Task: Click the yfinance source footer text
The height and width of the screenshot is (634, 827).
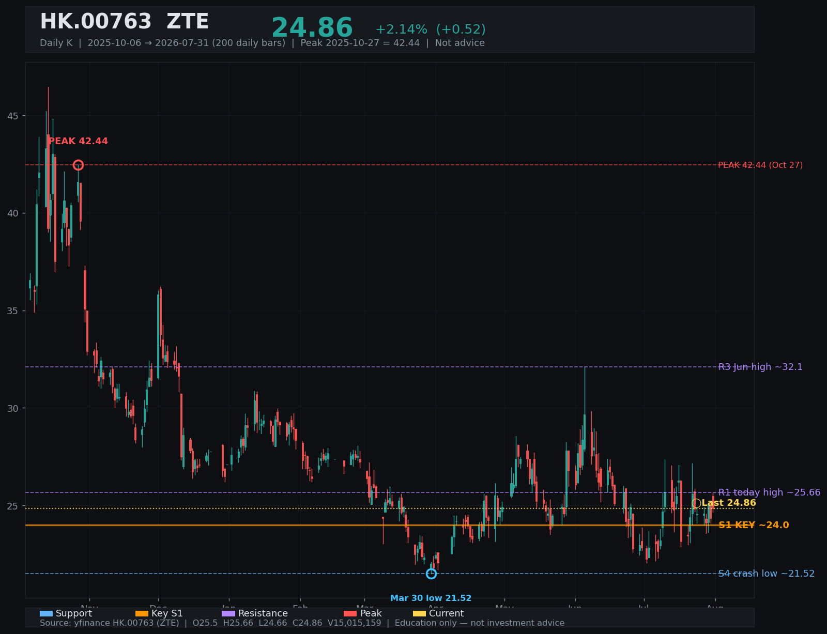Action: [x=302, y=623]
